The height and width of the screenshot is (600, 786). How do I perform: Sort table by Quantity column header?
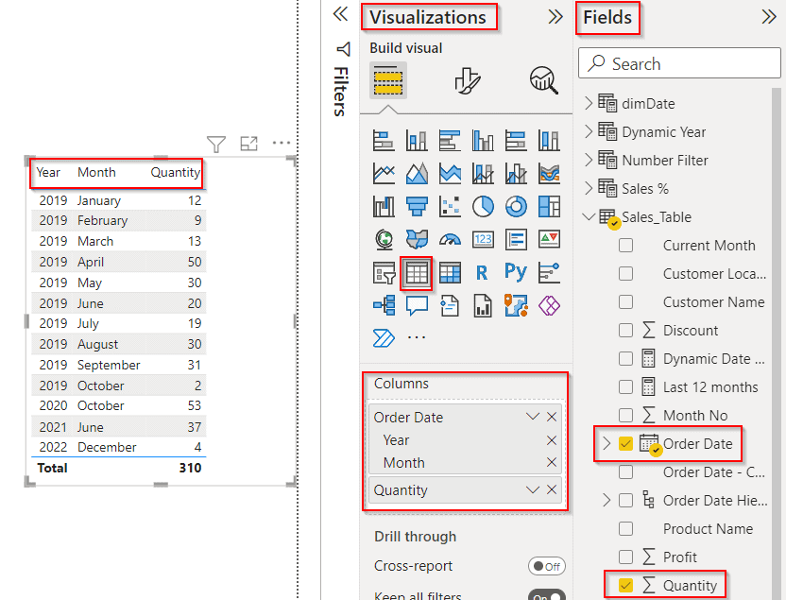[176, 172]
